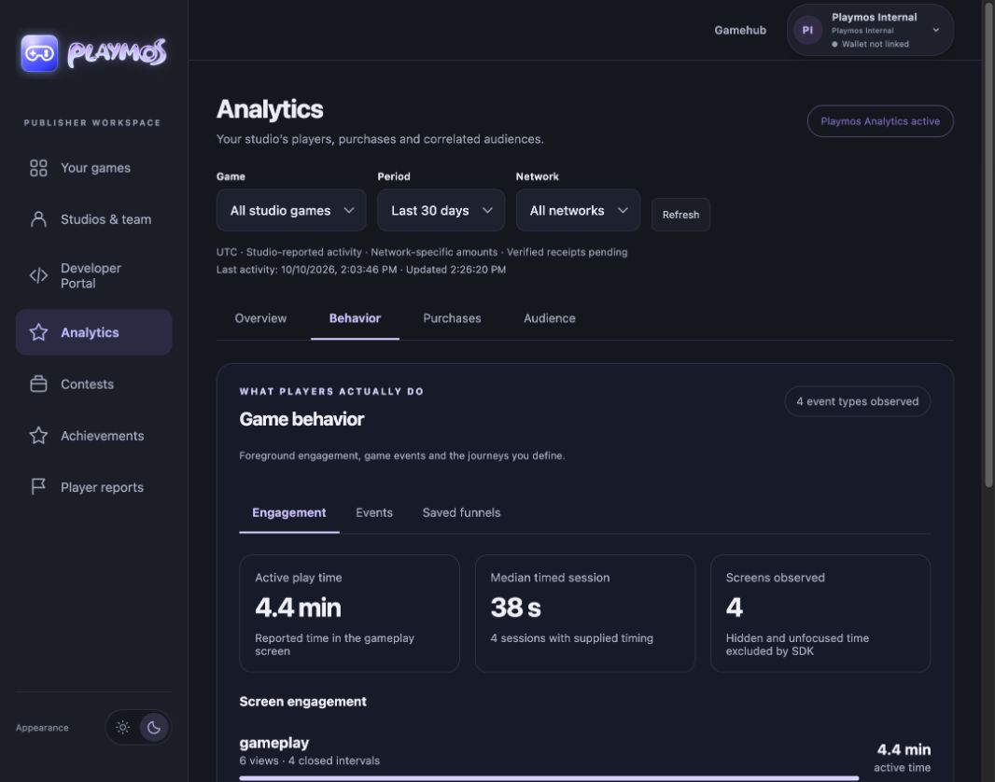The height and width of the screenshot is (782, 995).
Task: Click the Screen engagement heading
Action: [x=302, y=702]
